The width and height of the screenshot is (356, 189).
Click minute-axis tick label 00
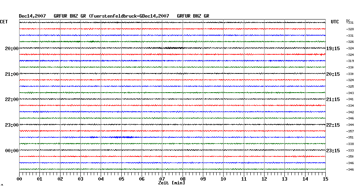[19, 179]
